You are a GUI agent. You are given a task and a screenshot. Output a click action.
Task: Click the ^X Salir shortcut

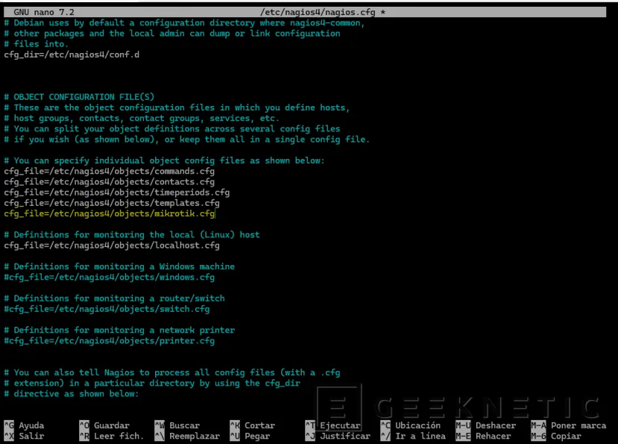click(x=24, y=436)
